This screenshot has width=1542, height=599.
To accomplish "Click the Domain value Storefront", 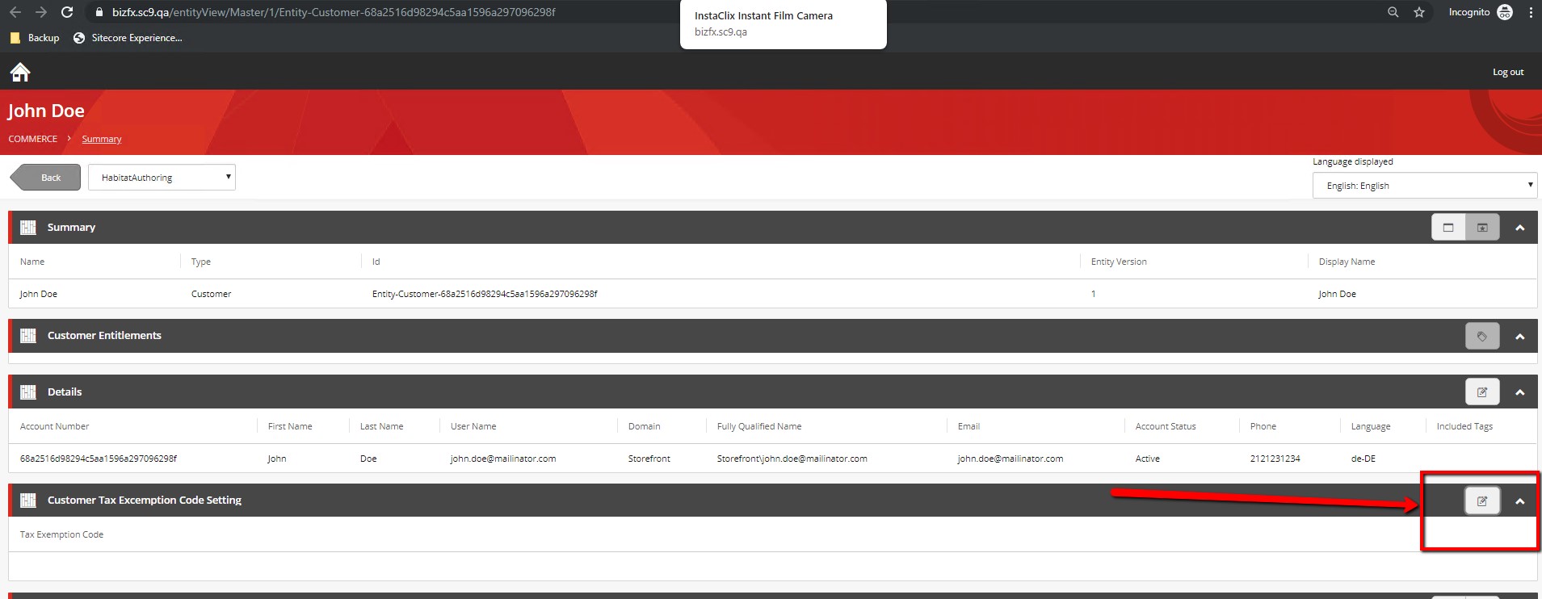I will point(649,459).
